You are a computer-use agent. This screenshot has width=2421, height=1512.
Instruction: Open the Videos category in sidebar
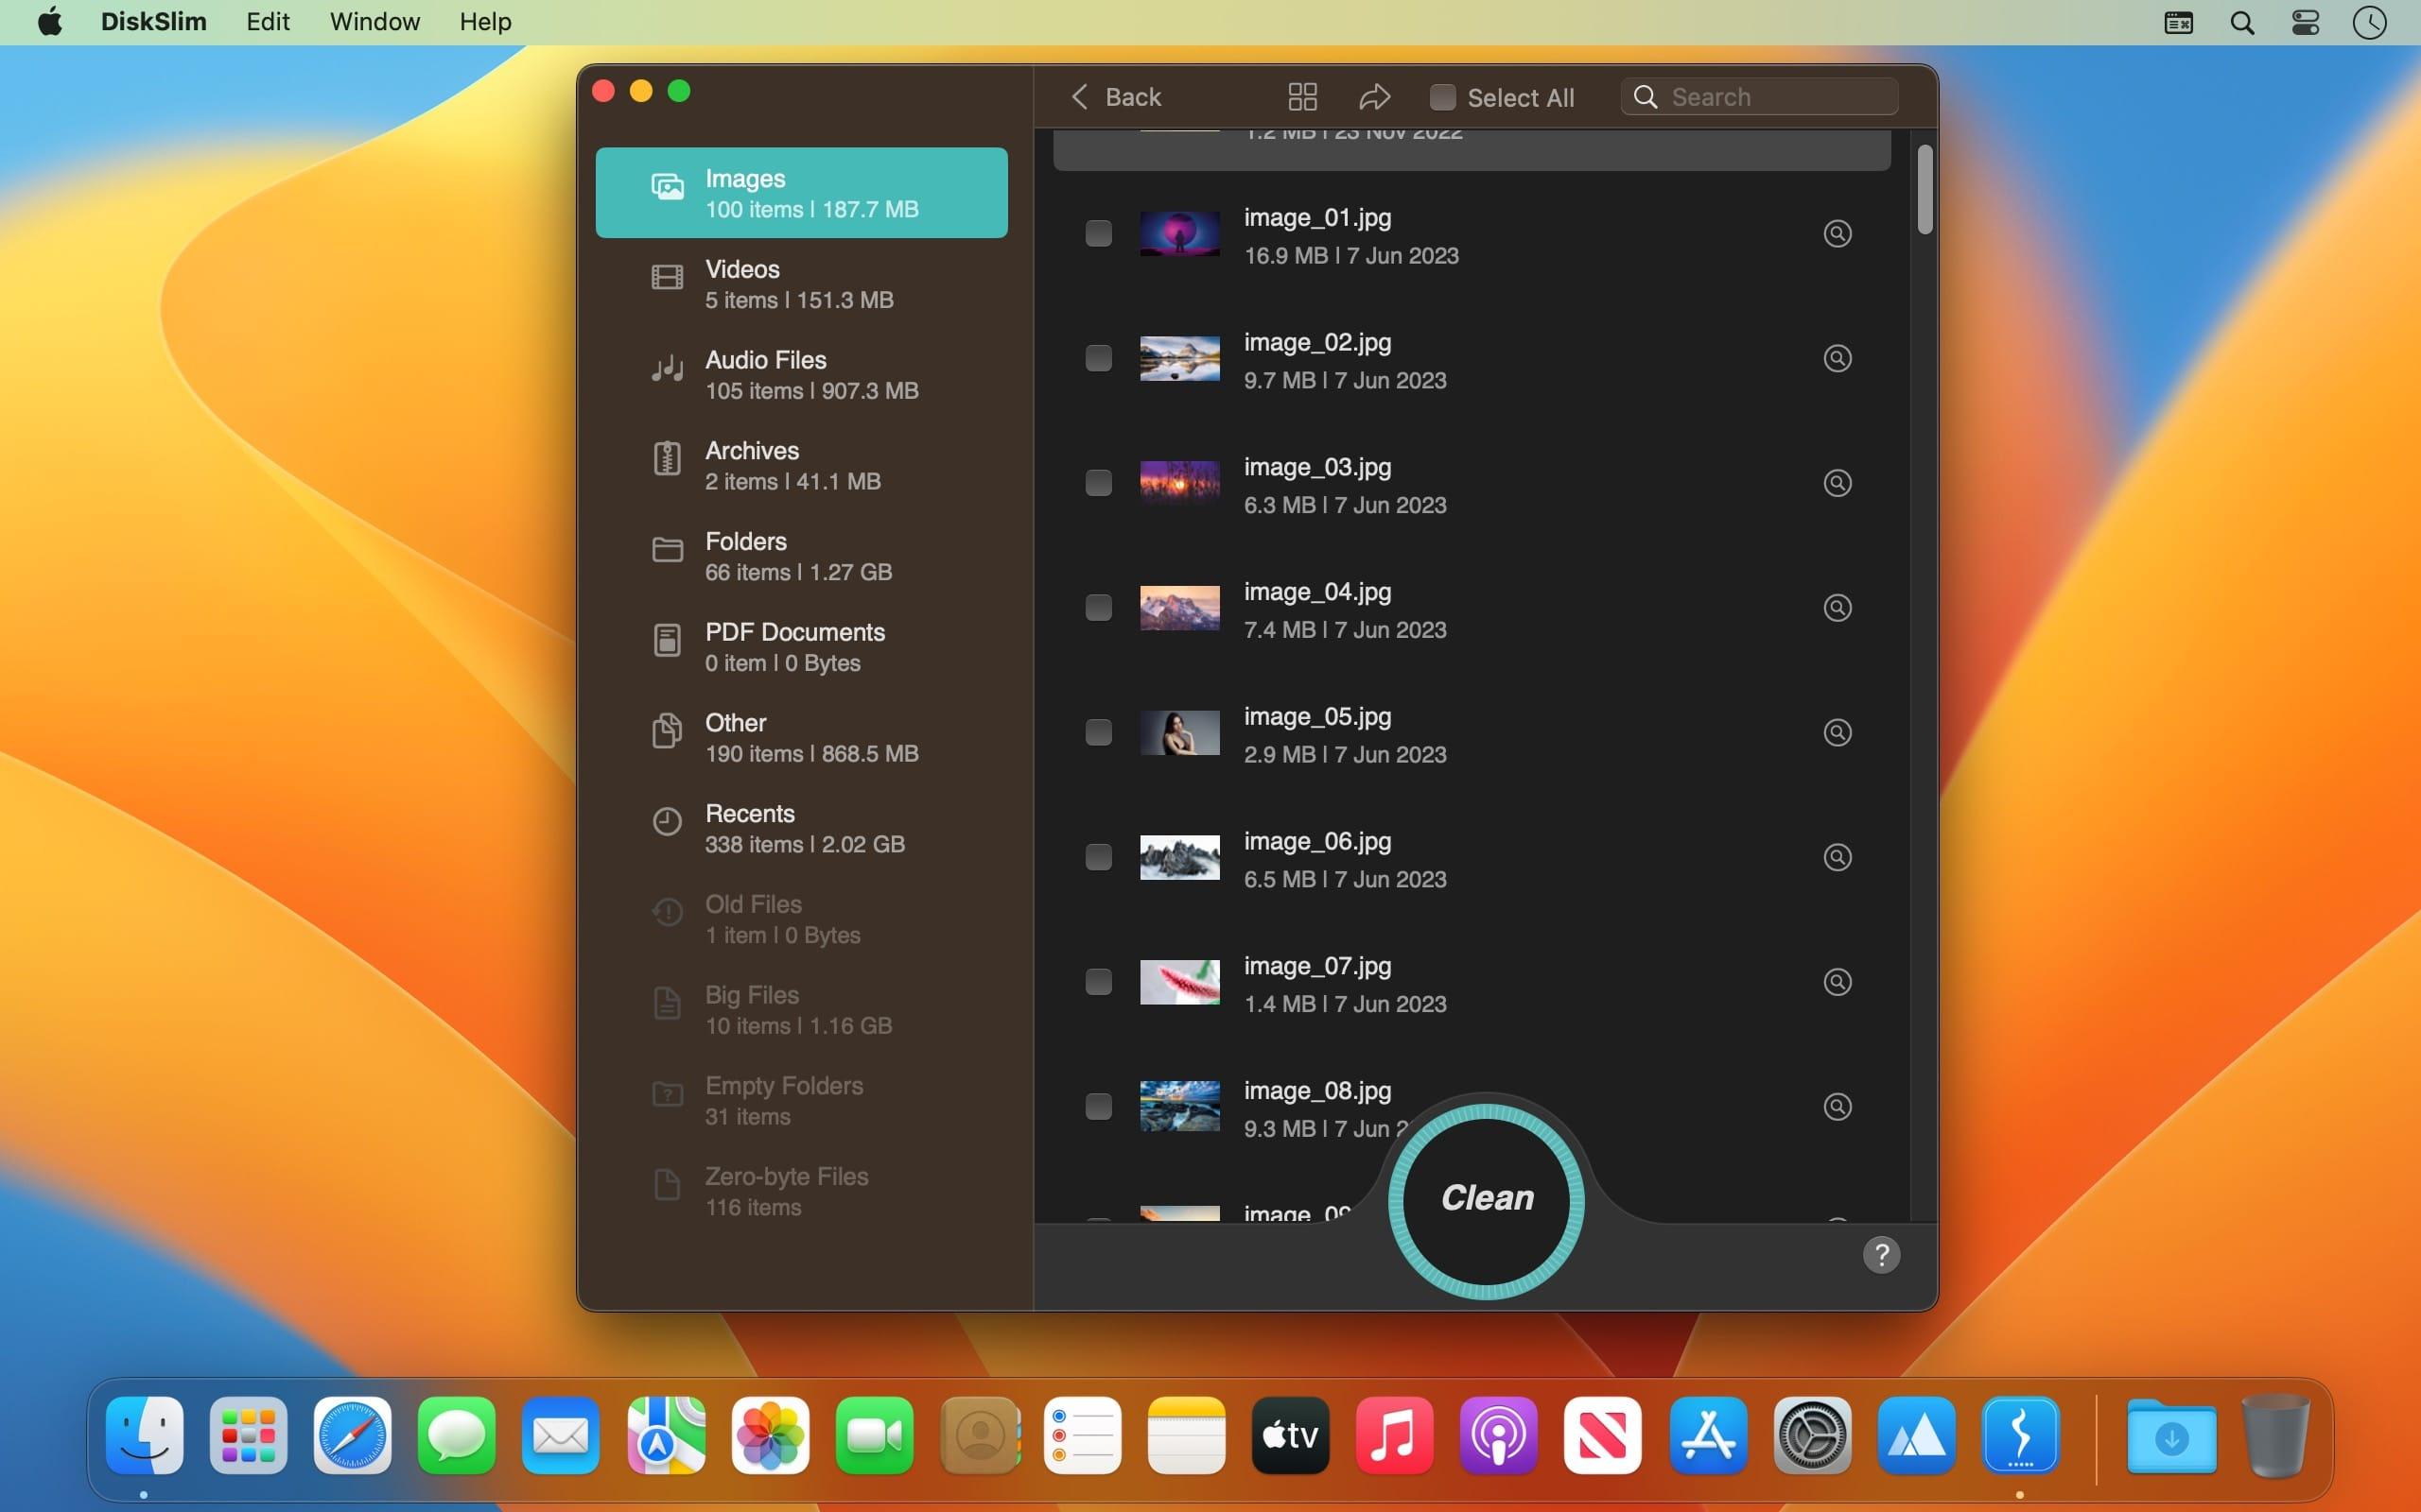coord(800,284)
